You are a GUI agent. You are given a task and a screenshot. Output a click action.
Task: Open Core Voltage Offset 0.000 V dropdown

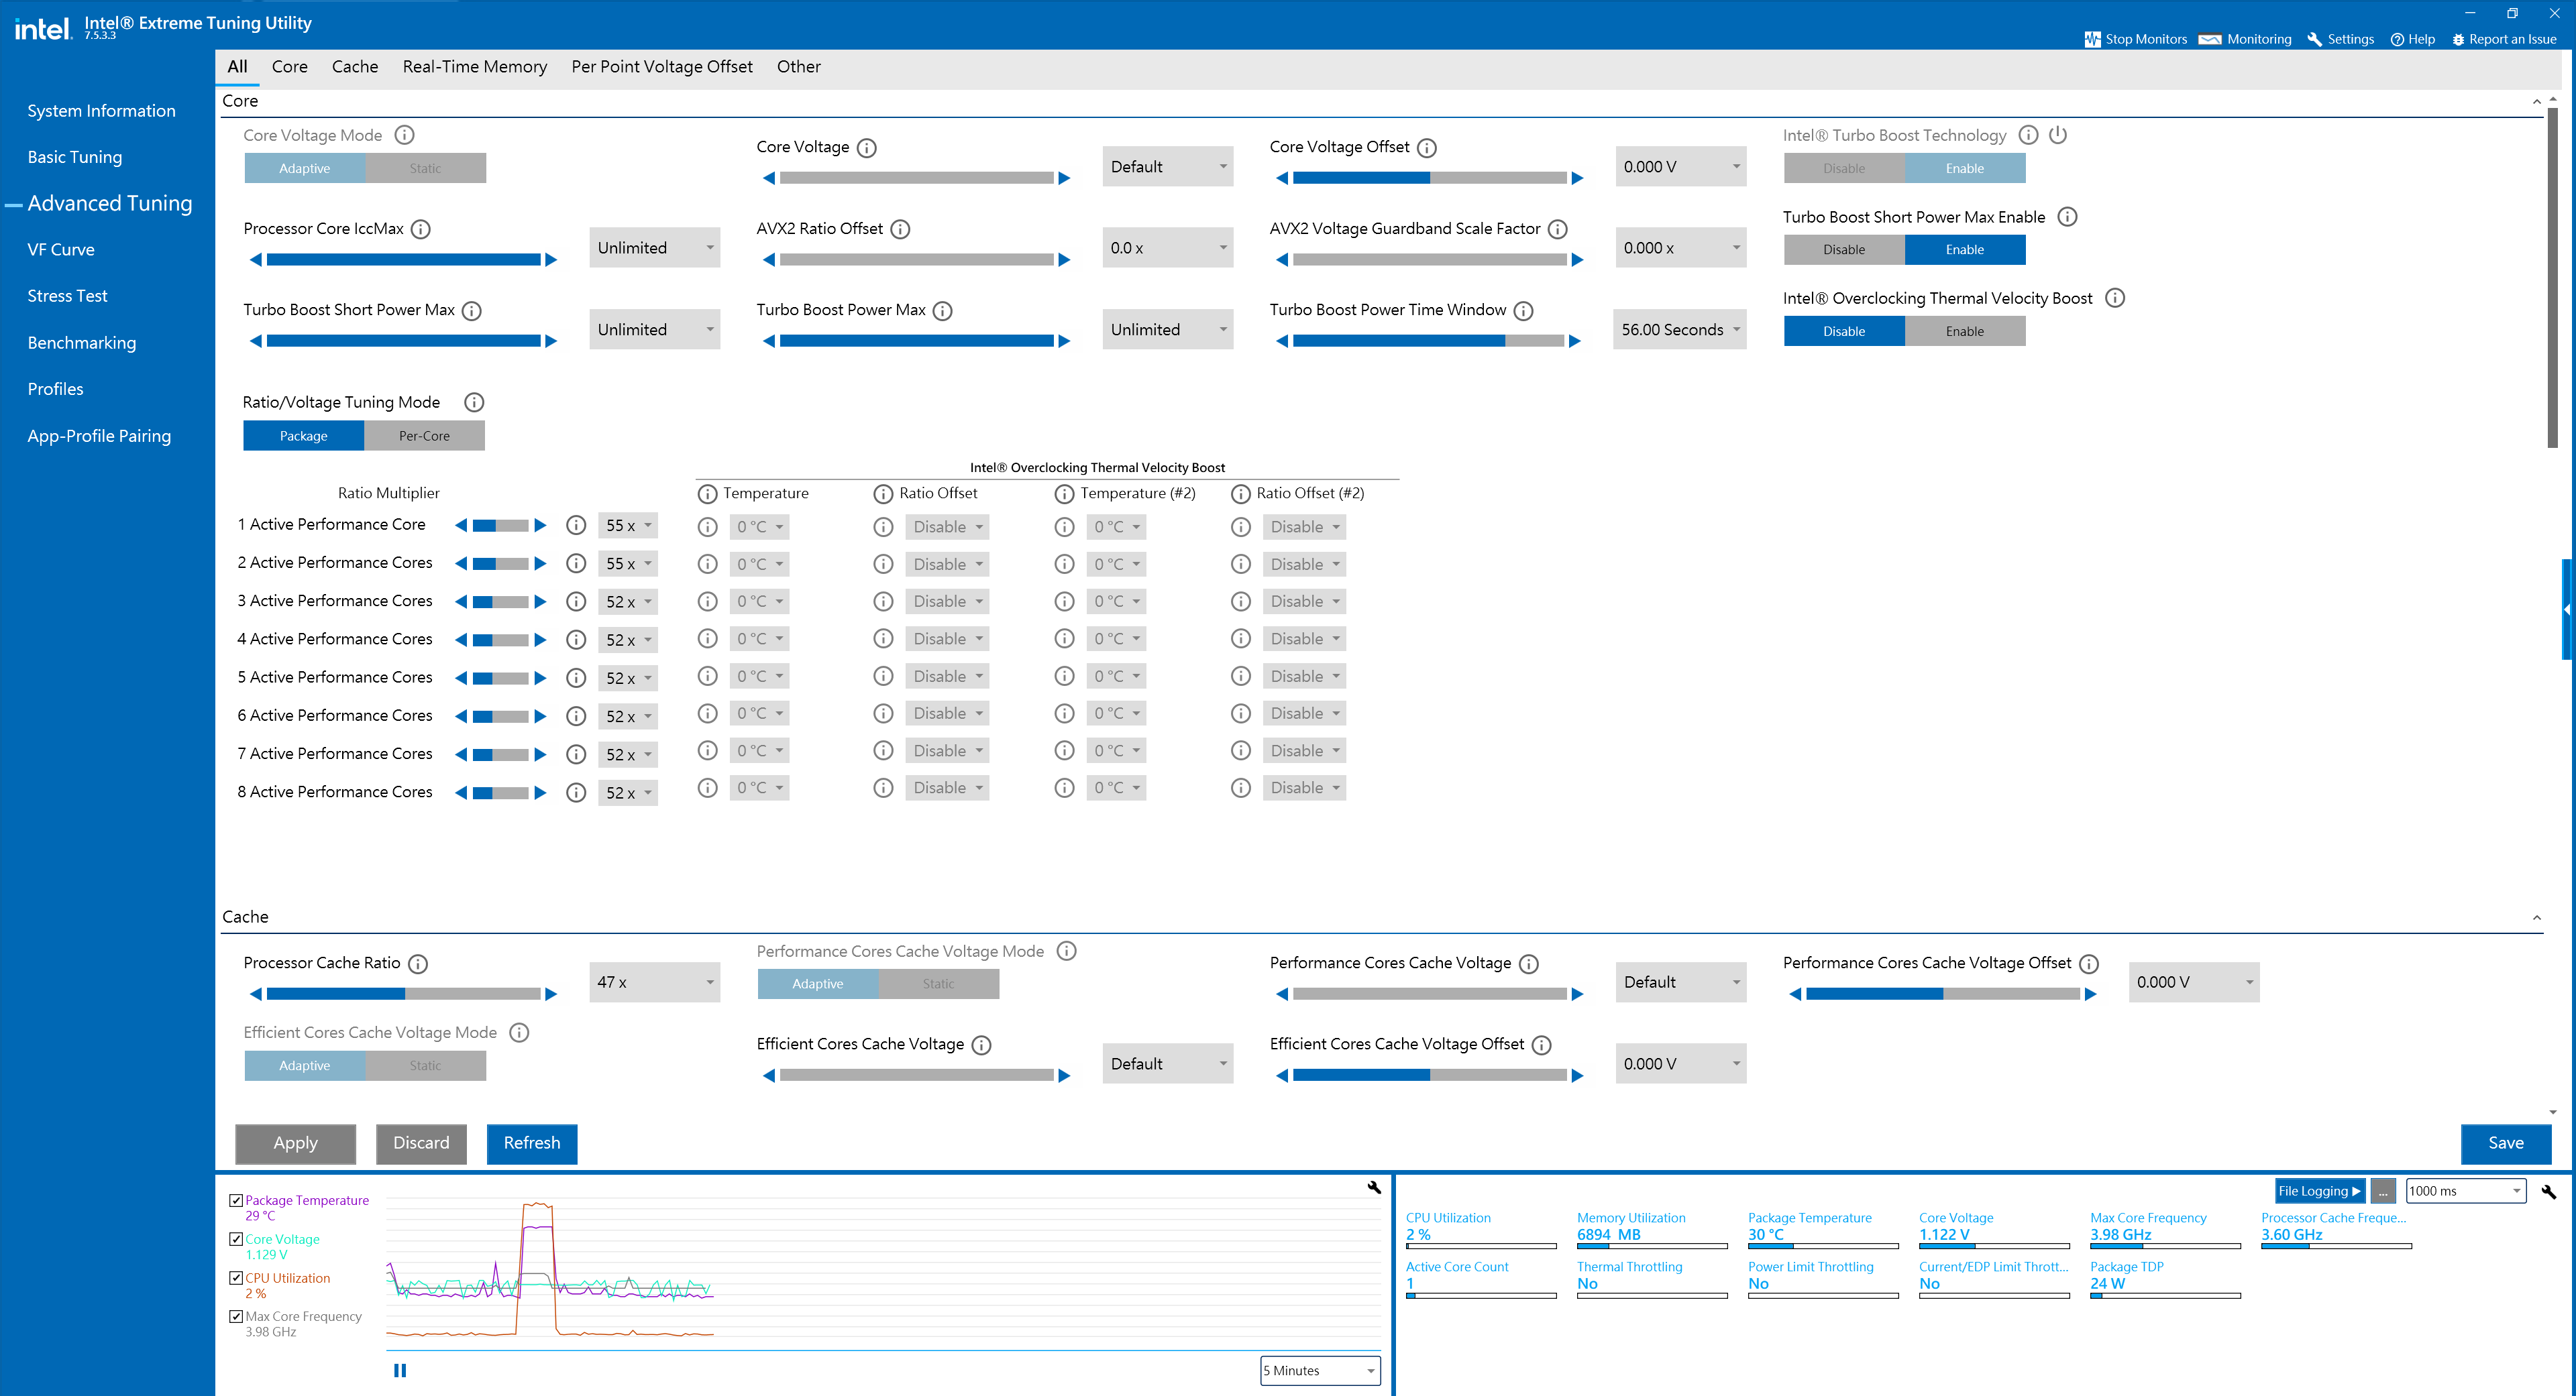pyautogui.click(x=1681, y=167)
